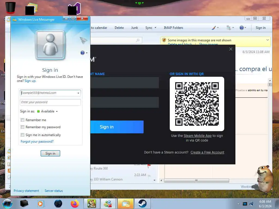279x209 pixels.
Task: Open the Sign up link in Messenger
Action: [30, 81]
